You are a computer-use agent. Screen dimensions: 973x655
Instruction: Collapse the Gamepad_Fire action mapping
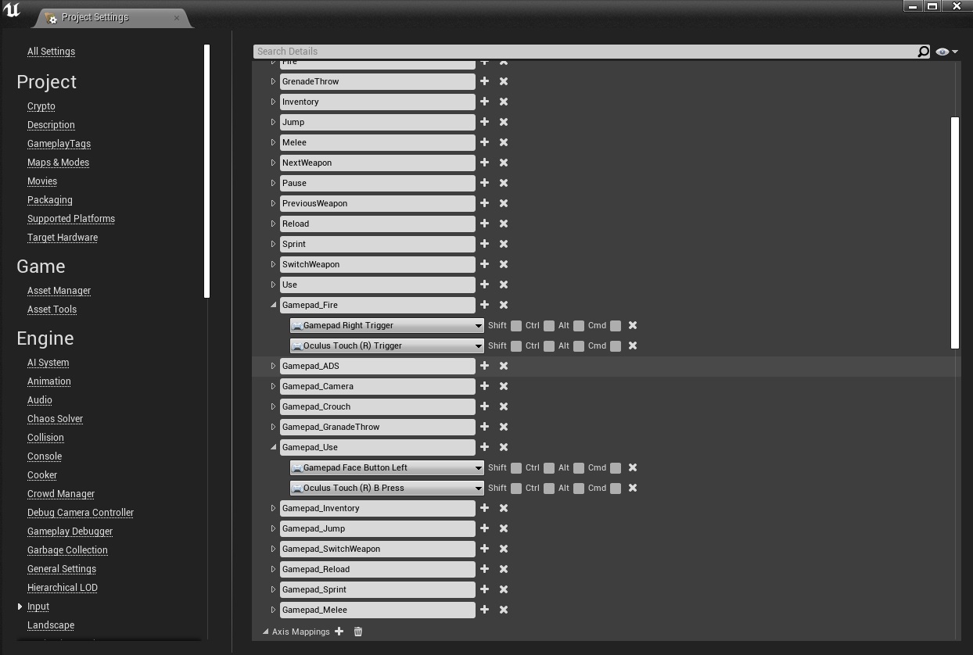pos(273,305)
